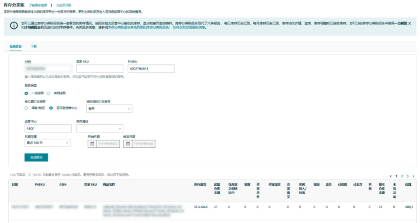
Task: Switch to the 下载 tab
Action: (x=33, y=46)
